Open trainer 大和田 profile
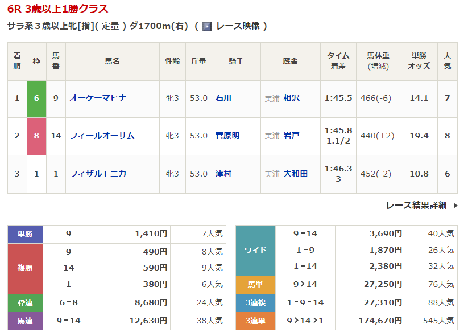468x336 pixels. 296,174
